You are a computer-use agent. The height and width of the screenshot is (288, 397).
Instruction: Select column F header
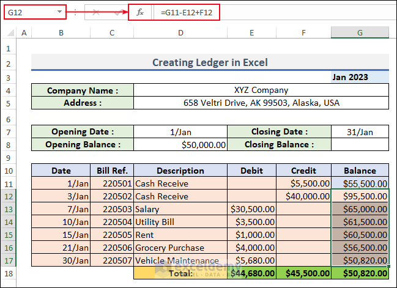(x=303, y=32)
